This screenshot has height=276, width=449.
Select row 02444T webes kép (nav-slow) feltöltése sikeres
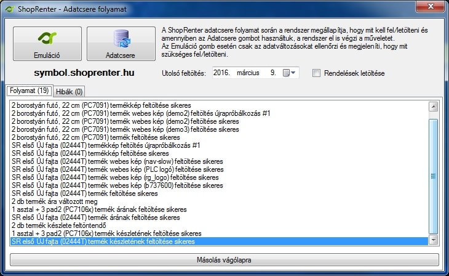click(x=219, y=161)
